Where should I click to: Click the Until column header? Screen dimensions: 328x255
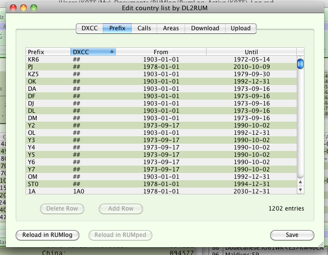251,52
